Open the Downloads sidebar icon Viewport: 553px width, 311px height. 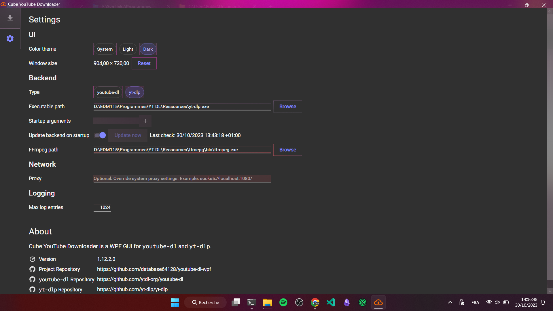click(x=10, y=18)
